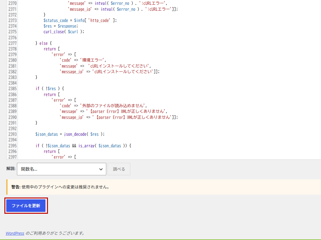Click 'error' => [ on line 2397
321x240 pixels.
pos(64,157)
